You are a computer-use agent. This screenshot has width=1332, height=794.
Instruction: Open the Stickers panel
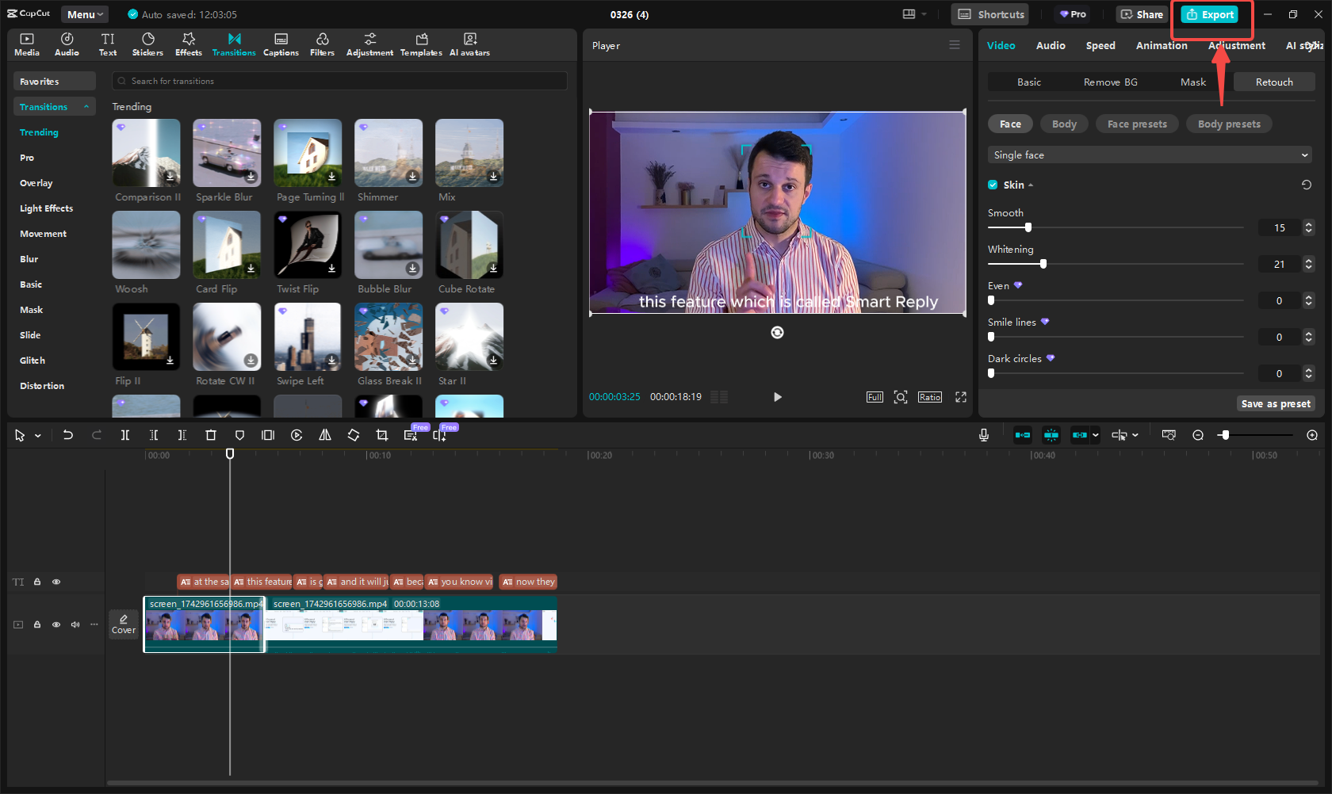pos(147,44)
